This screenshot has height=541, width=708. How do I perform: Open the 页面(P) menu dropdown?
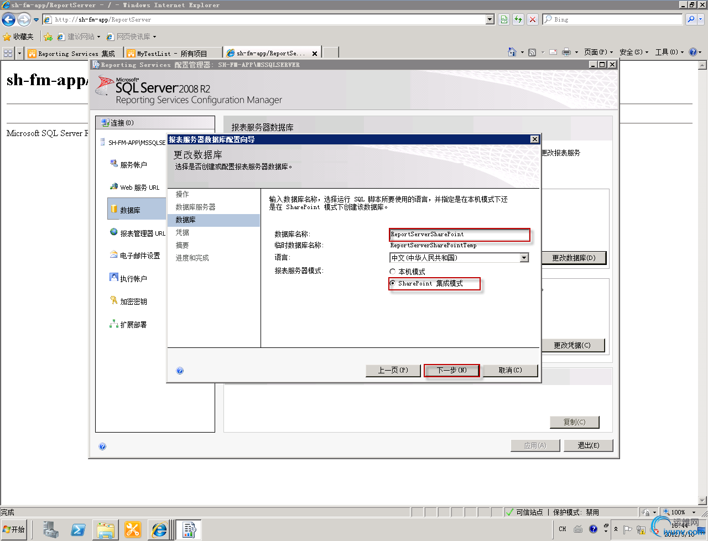pos(598,52)
